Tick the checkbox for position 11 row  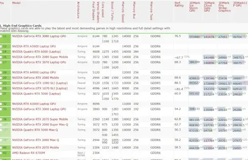1,37
